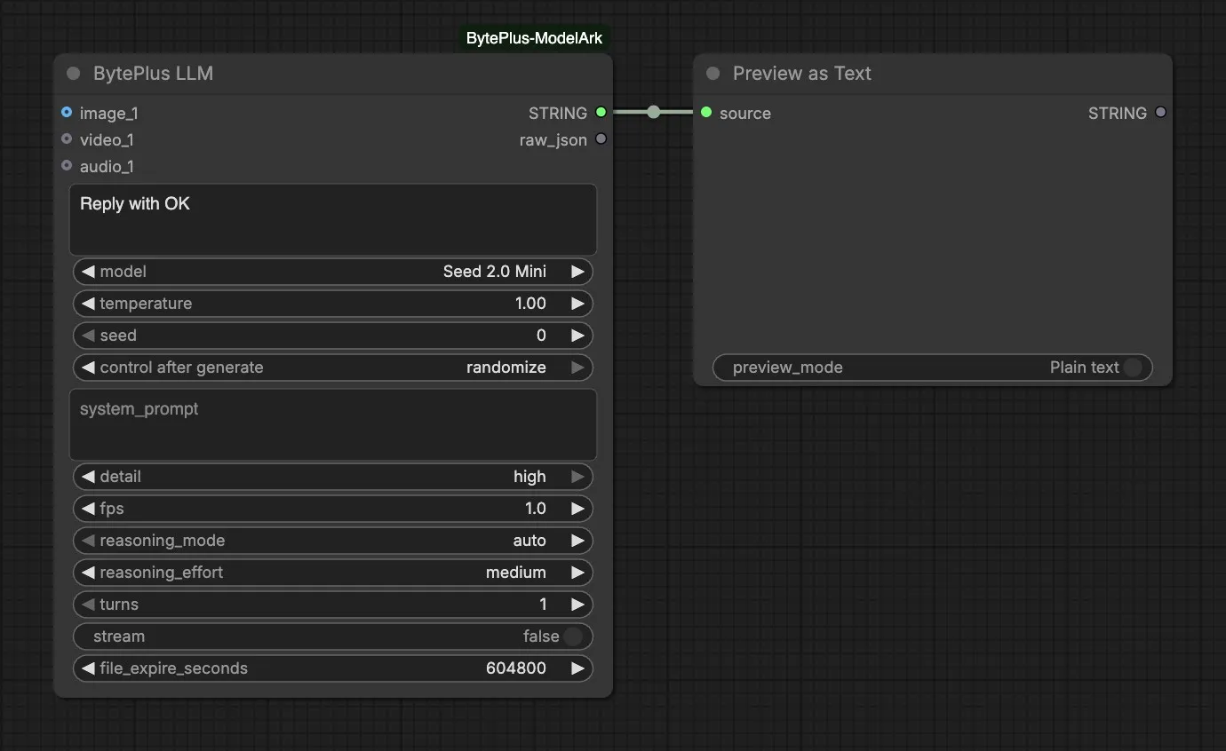Click the source input socket on Preview node
The image size is (1226, 751).
point(706,113)
